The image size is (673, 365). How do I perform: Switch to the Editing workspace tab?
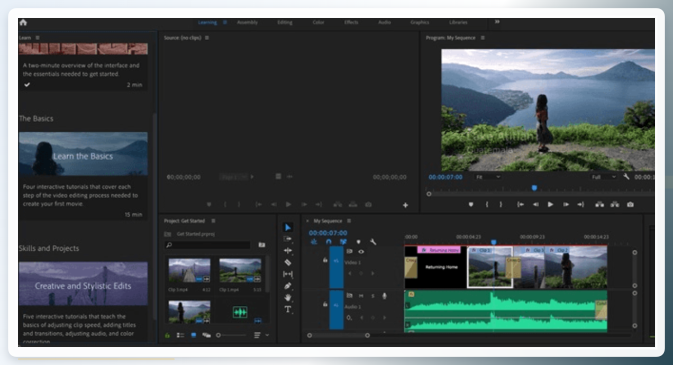[285, 22]
